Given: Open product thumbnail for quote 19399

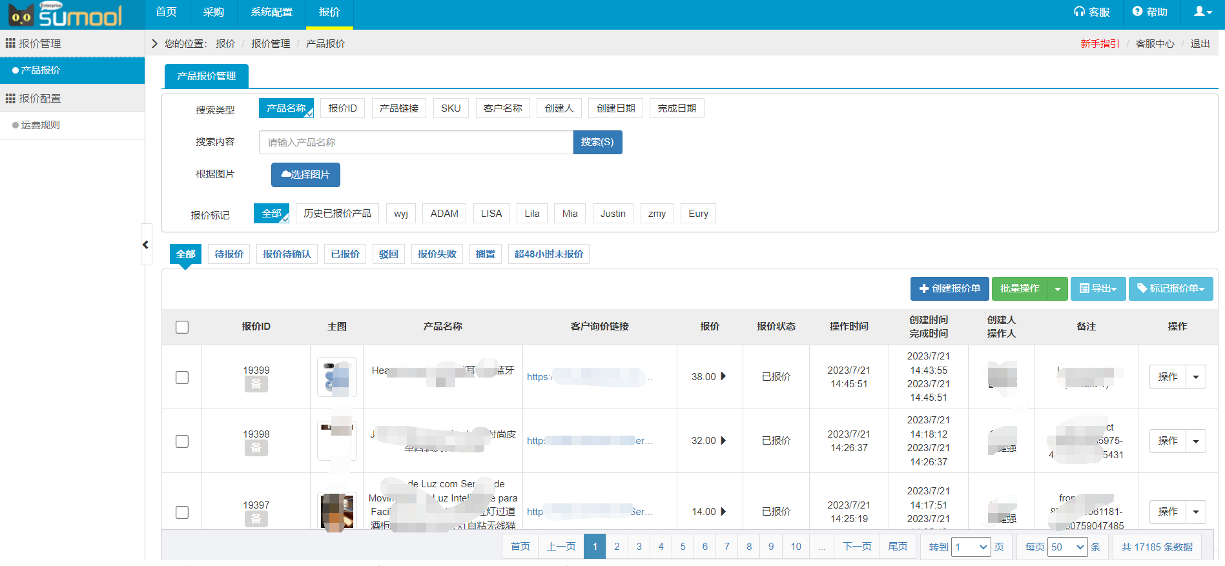Looking at the screenshot, I should [x=337, y=377].
